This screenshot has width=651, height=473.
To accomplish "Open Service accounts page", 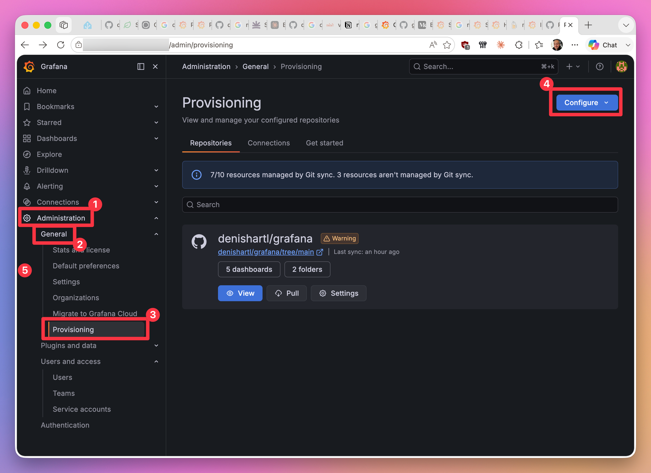I will point(82,409).
